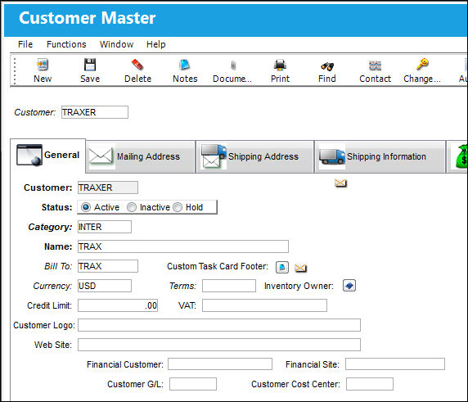Click the Customer Cost Center field
Image resolution: width=468 pixels, height=402 pixels.
click(370, 384)
